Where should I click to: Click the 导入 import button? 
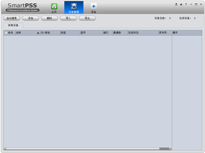point(68,18)
